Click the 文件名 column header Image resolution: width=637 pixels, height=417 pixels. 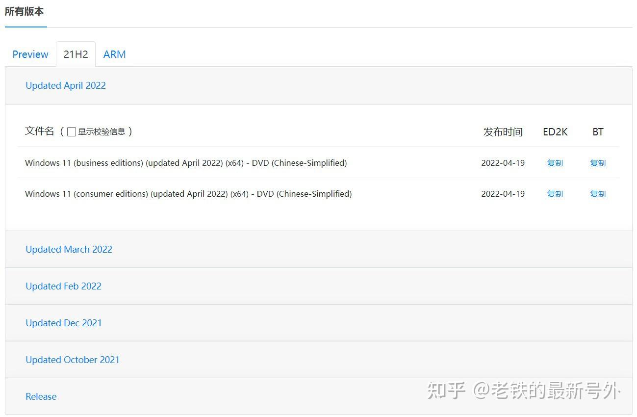(x=40, y=131)
